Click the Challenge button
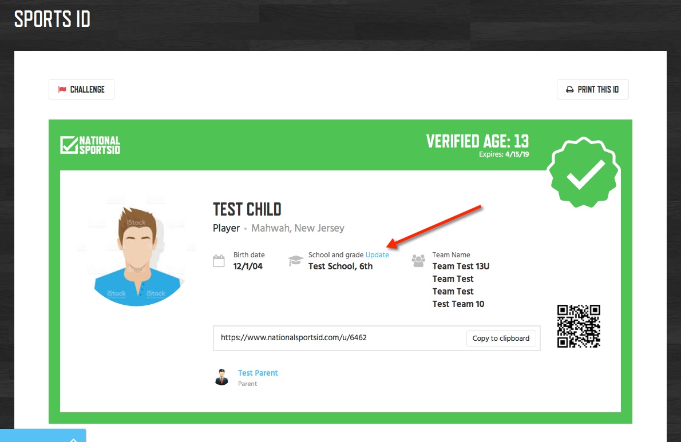This screenshot has width=681, height=442. [81, 89]
